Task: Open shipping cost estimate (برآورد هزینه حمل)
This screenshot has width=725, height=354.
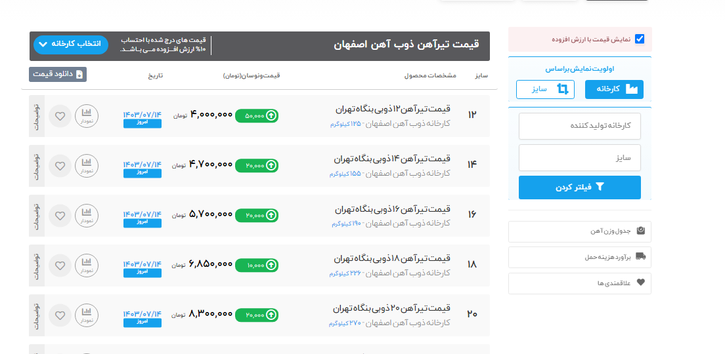Action: [x=580, y=258]
